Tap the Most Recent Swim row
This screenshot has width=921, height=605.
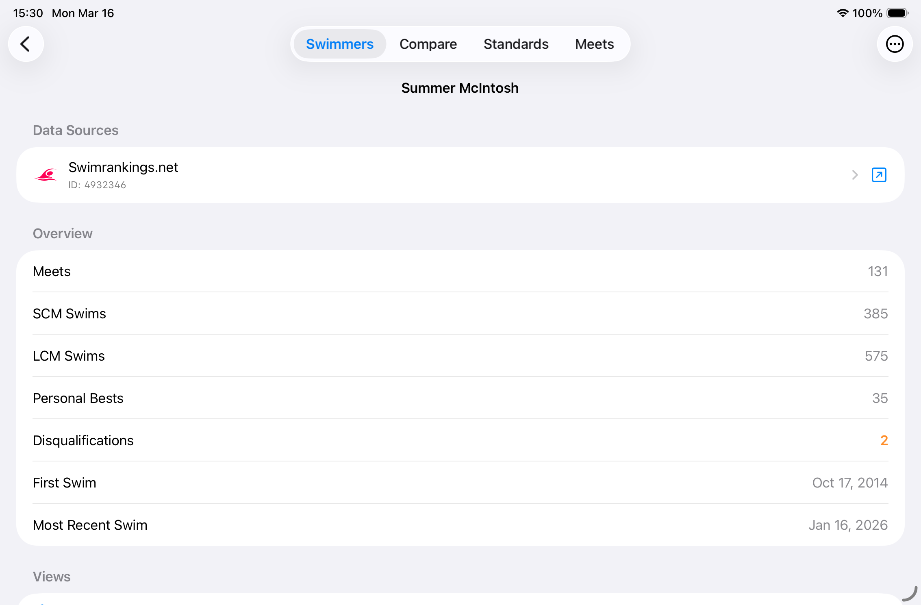(460, 525)
